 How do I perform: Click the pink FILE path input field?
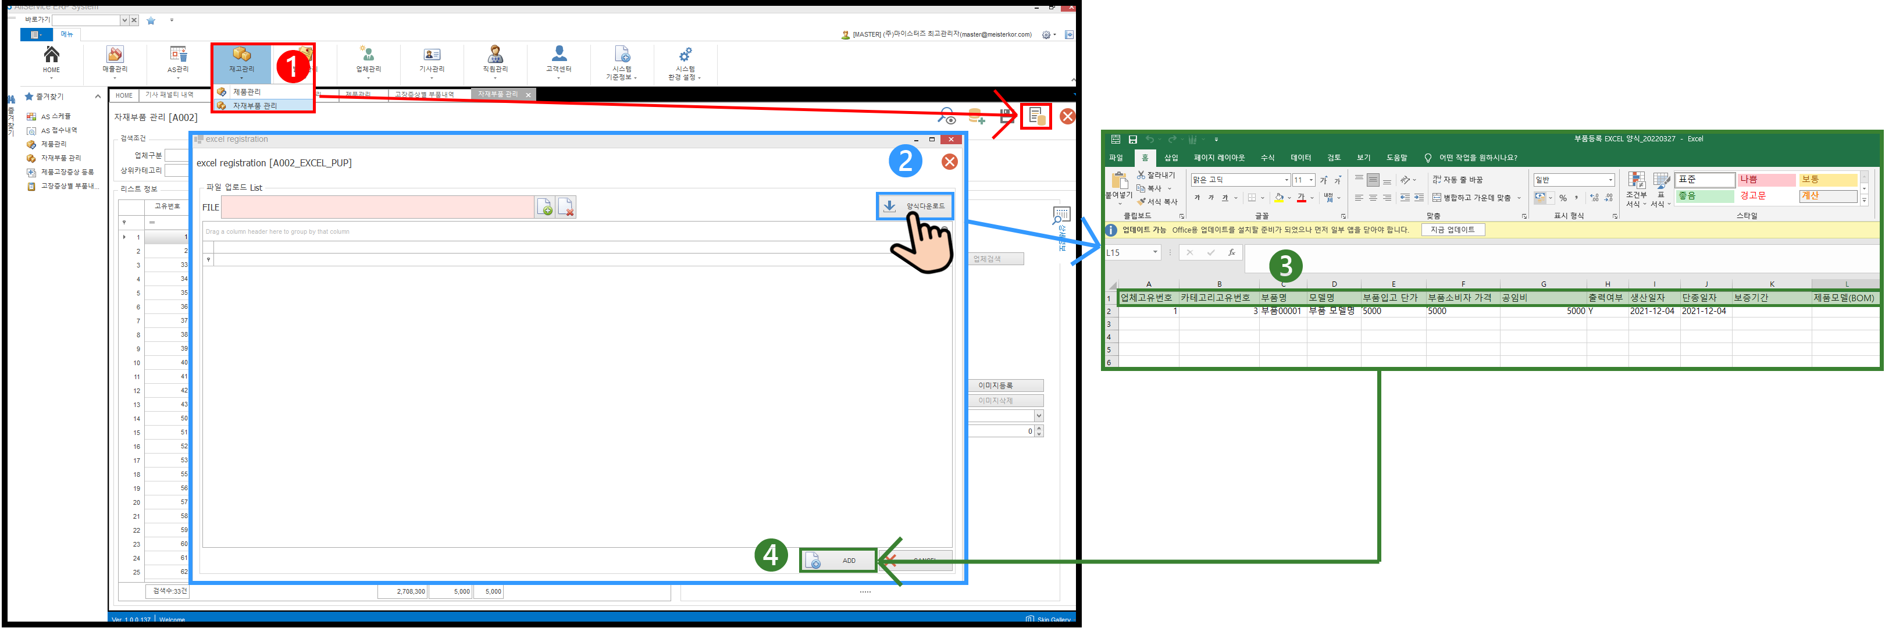coord(377,208)
